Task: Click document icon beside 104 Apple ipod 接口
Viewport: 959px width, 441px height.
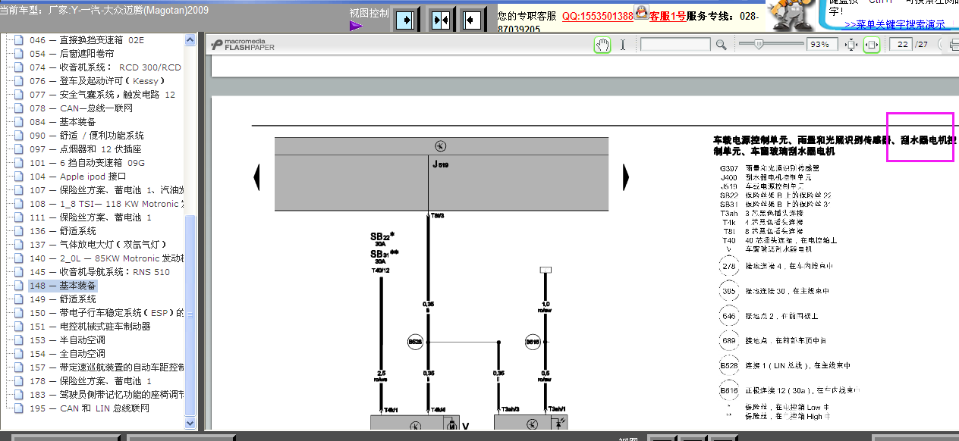Action: (x=19, y=177)
